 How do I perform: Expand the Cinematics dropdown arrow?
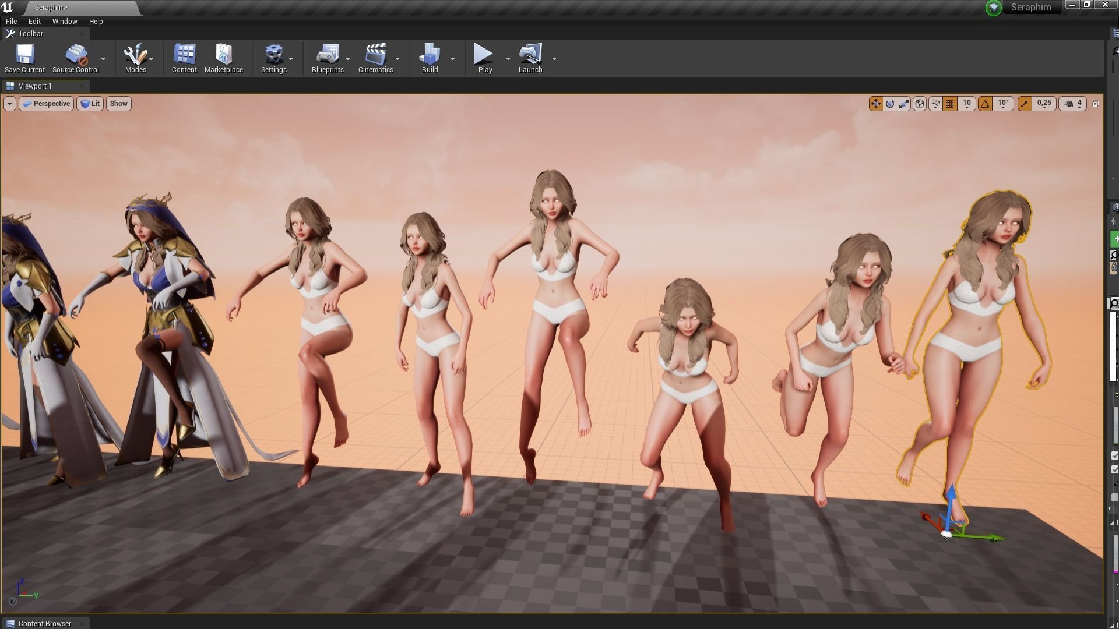397,59
